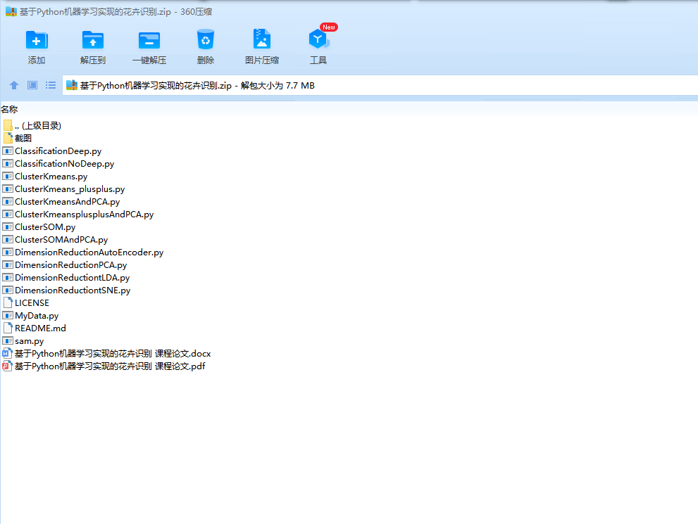The height and width of the screenshot is (524, 698).
Task: Click the folder icon beside 上级目录
Action: (x=8, y=125)
